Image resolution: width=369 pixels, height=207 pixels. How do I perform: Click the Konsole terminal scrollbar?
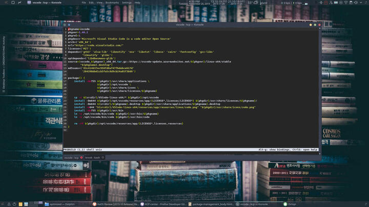(320, 91)
